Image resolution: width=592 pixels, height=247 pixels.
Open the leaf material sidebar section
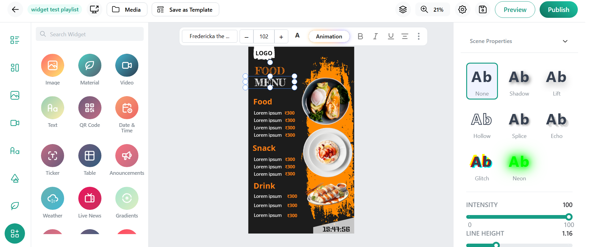pos(15,206)
